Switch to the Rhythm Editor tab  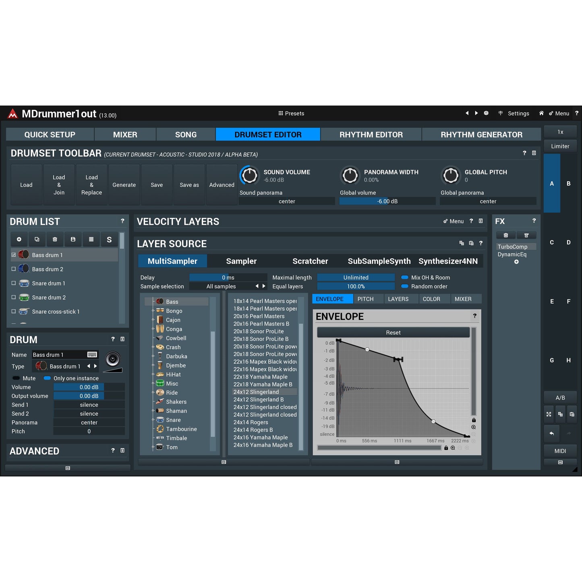click(371, 134)
